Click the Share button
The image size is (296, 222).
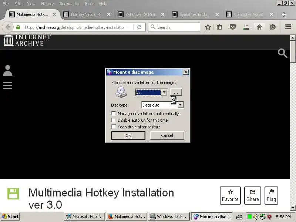[x=253, y=195]
